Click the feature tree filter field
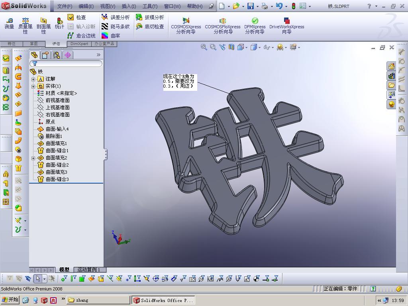Screen dimensions: 408x306 (66, 63)
